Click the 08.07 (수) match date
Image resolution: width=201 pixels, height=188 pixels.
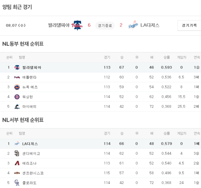point(16,26)
